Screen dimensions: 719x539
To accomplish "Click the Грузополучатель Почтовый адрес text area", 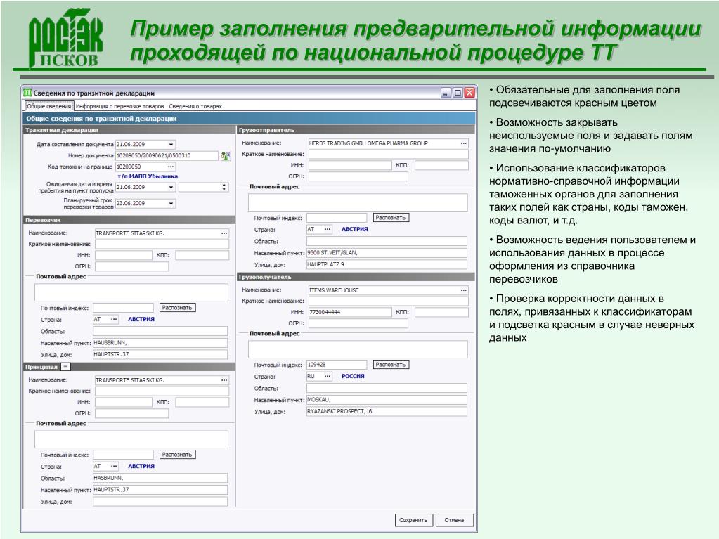I will pos(358,349).
